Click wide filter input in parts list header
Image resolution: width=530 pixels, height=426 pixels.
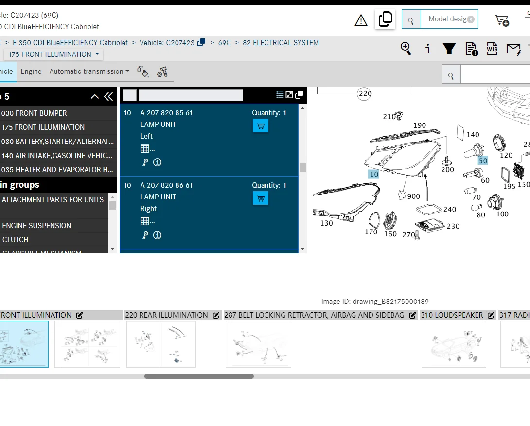click(191, 95)
